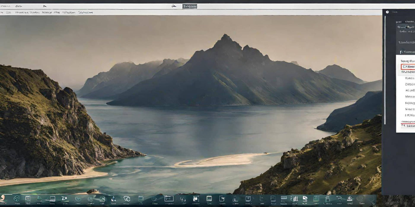Click the double-loop infinity icon in the dock
415x207 pixels.
coord(127,199)
